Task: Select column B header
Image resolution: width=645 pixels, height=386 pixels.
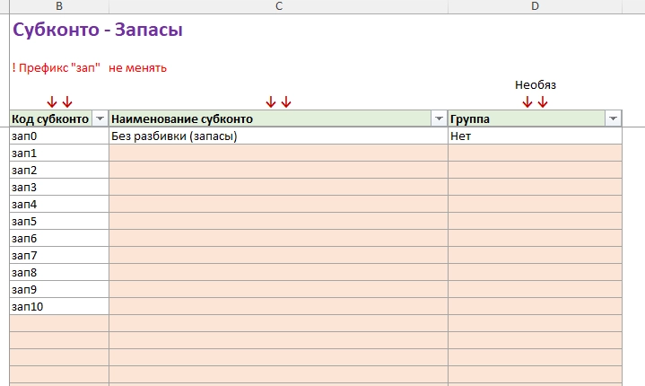Action: [59, 6]
